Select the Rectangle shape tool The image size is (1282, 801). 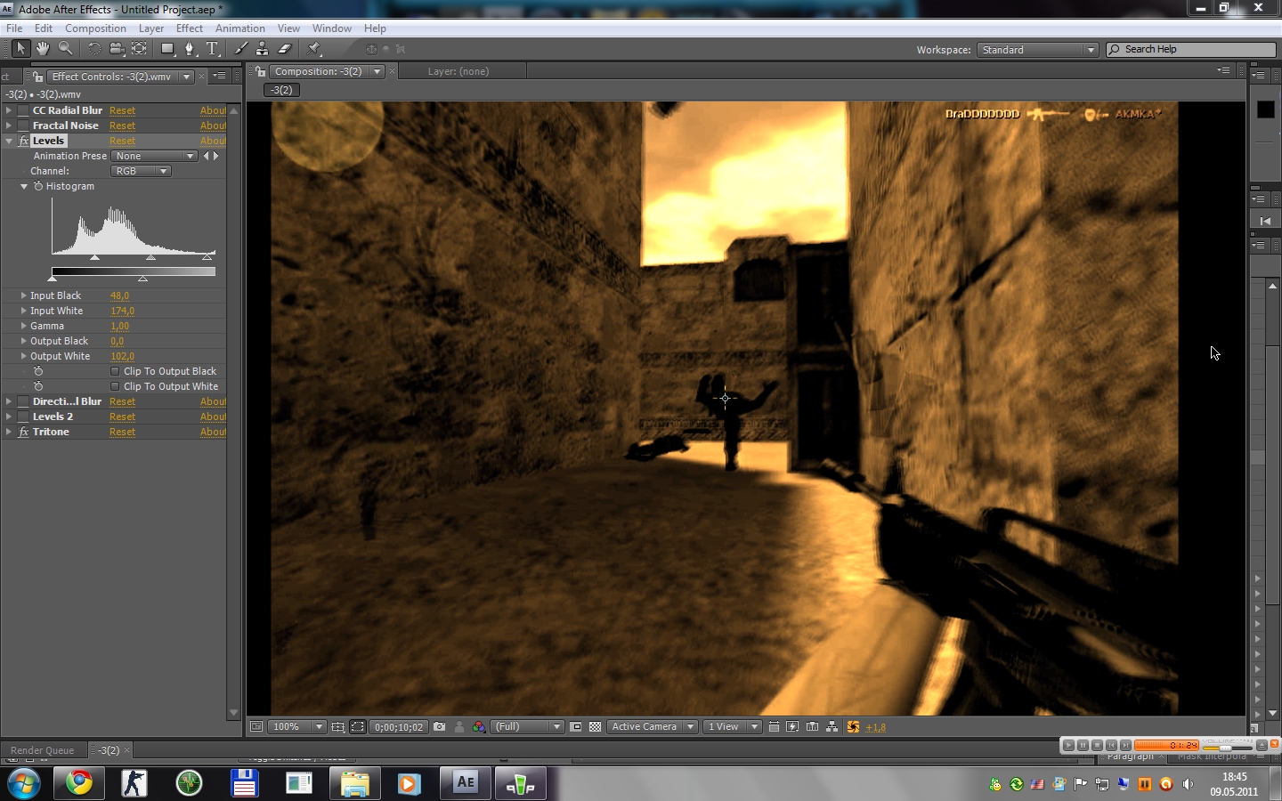tap(167, 49)
